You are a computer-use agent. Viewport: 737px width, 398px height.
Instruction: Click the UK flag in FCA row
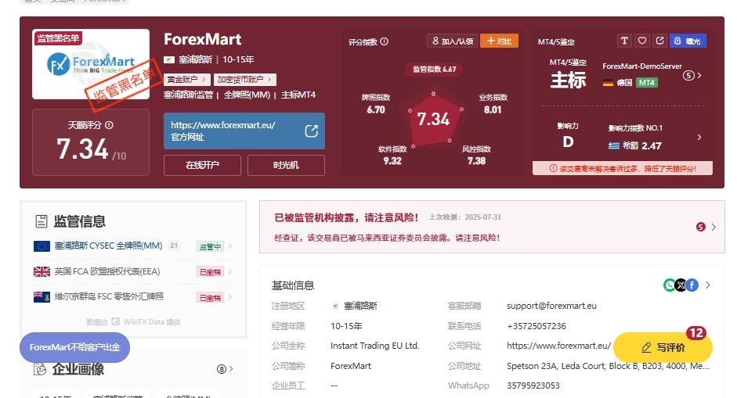(x=42, y=271)
